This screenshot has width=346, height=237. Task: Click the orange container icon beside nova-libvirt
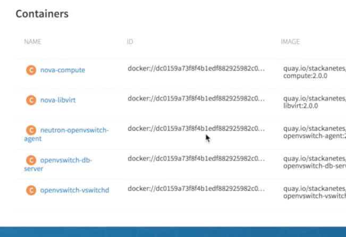pyautogui.click(x=31, y=99)
